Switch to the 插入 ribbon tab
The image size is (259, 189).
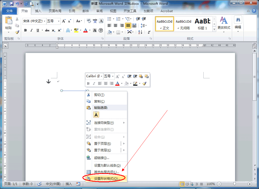[38, 11]
